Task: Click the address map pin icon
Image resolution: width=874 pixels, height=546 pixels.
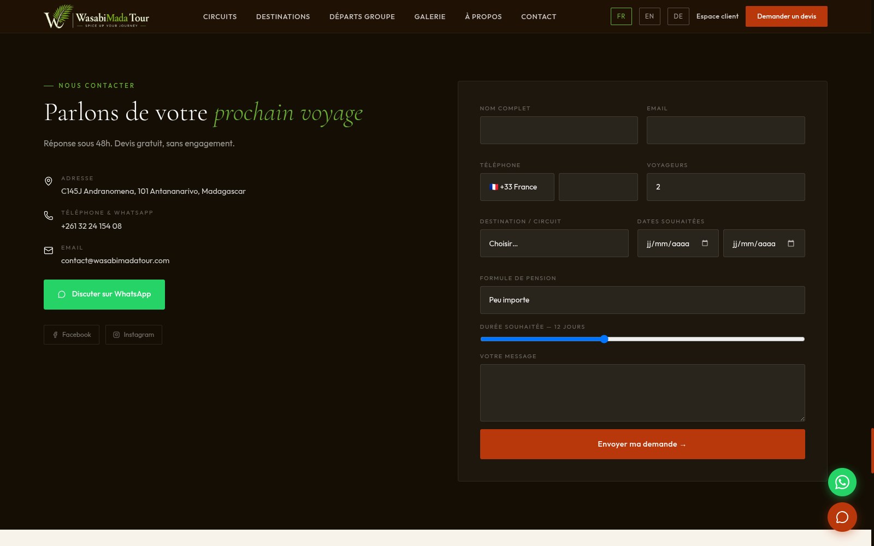Action: point(49,181)
